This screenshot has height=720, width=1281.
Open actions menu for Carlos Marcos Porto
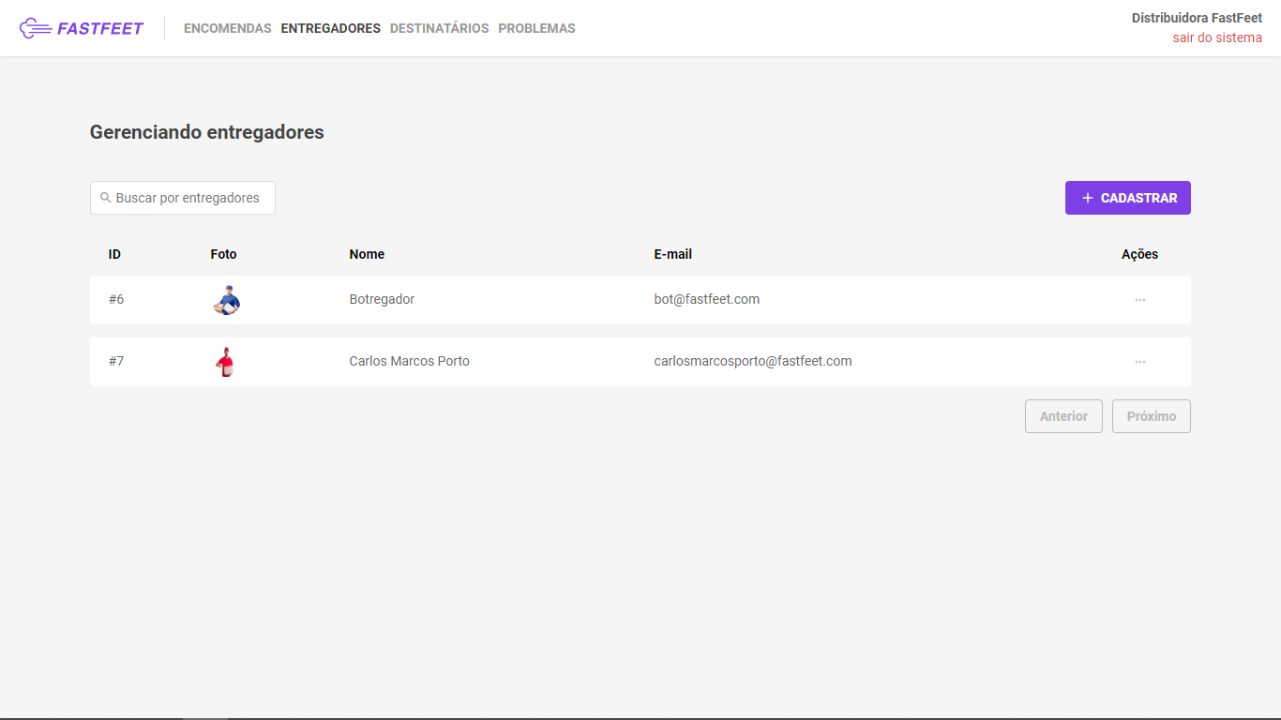pos(1140,362)
